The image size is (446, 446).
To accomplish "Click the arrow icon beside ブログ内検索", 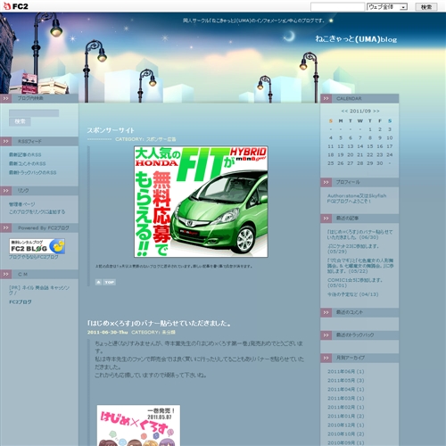I will 5,98.
